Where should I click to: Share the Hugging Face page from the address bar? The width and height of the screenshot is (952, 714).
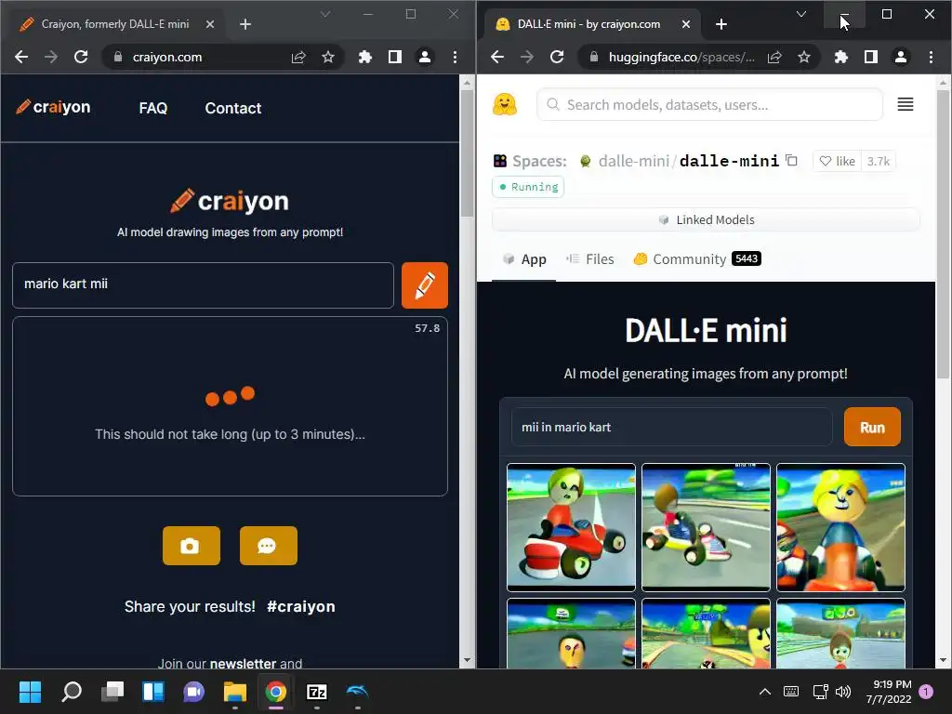tap(774, 57)
